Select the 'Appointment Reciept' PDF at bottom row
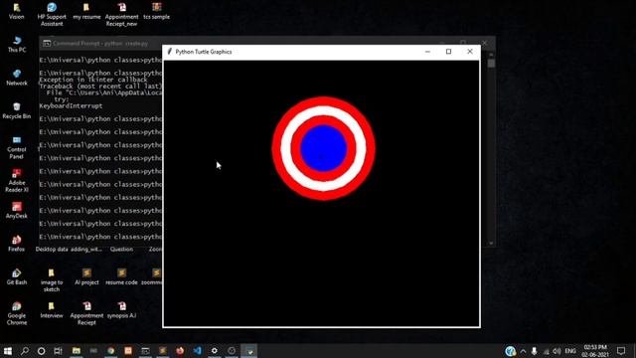 (86, 313)
